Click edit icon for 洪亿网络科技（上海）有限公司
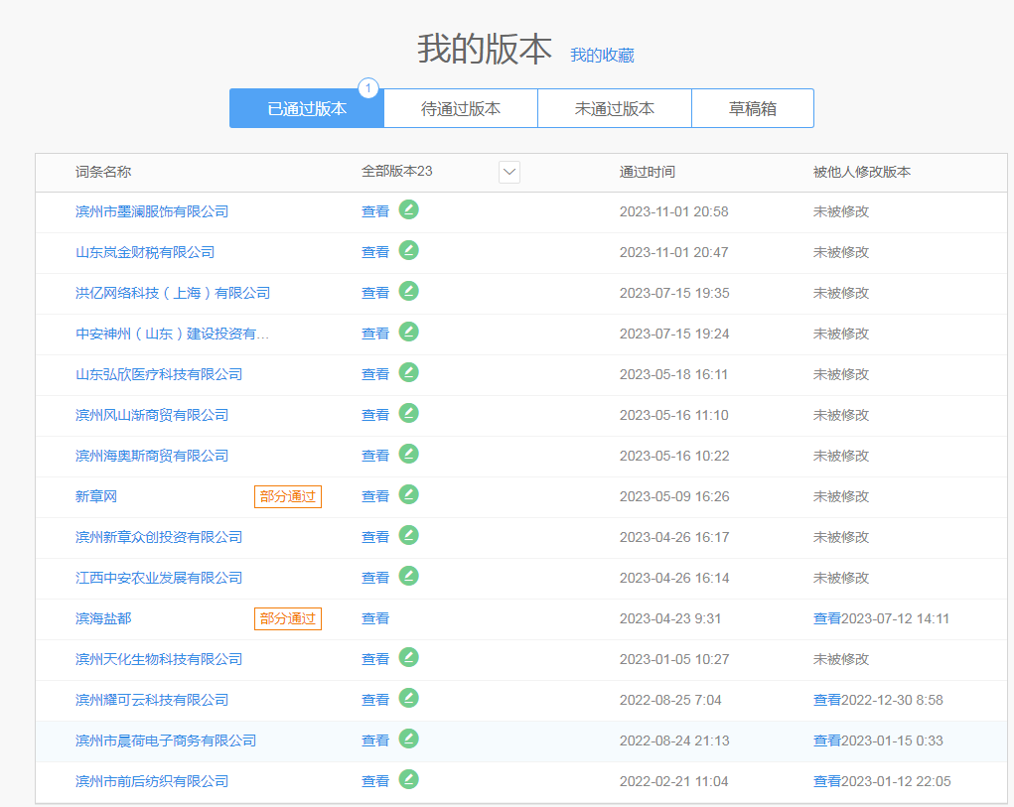The height and width of the screenshot is (807, 1014). tap(409, 292)
